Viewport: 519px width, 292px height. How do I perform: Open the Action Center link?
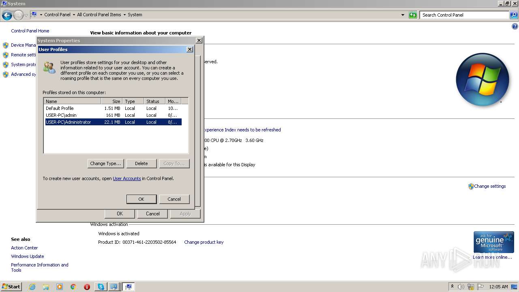(x=24, y=248)
